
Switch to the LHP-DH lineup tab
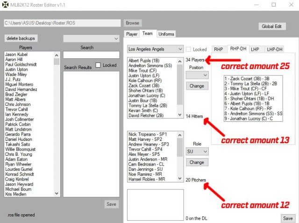[x=275, y=49]
